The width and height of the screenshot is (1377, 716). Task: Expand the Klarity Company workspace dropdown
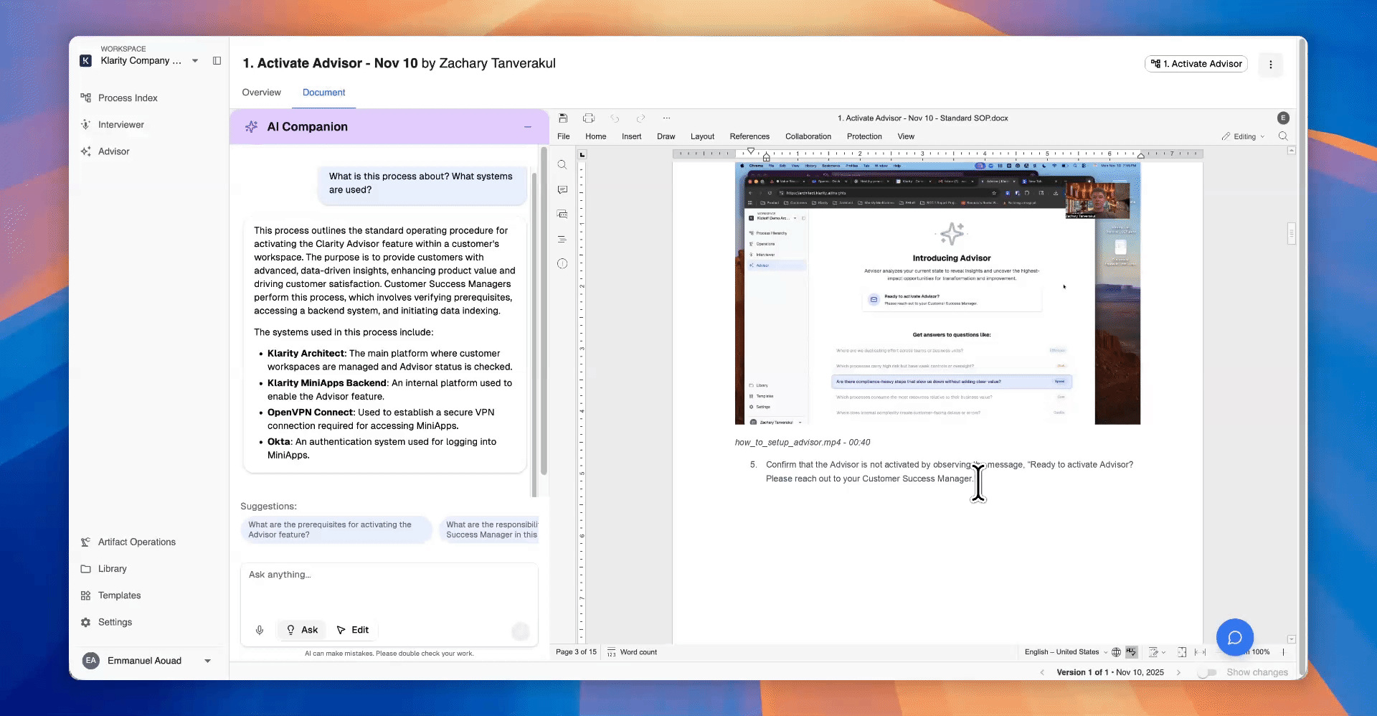195,61
